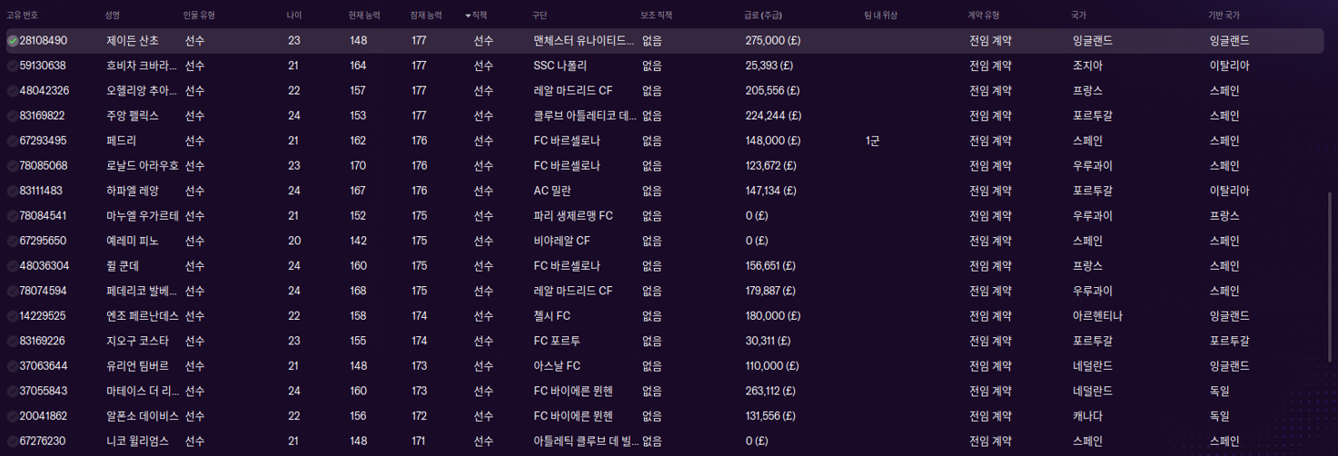The width and height of the screenshot is (1338, 456).
Task: Sort by 잠재 능력 column header
Action: pos(427,15)
